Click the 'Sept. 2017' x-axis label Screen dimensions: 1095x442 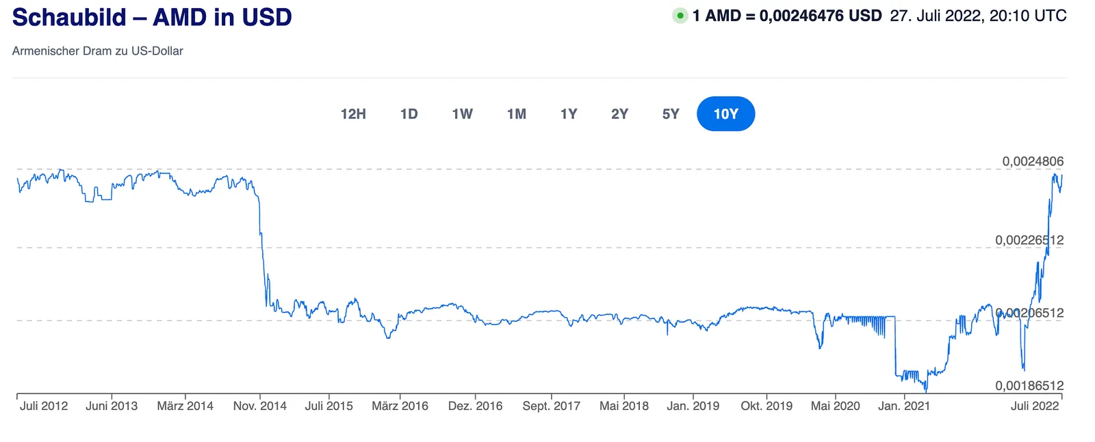552,406
